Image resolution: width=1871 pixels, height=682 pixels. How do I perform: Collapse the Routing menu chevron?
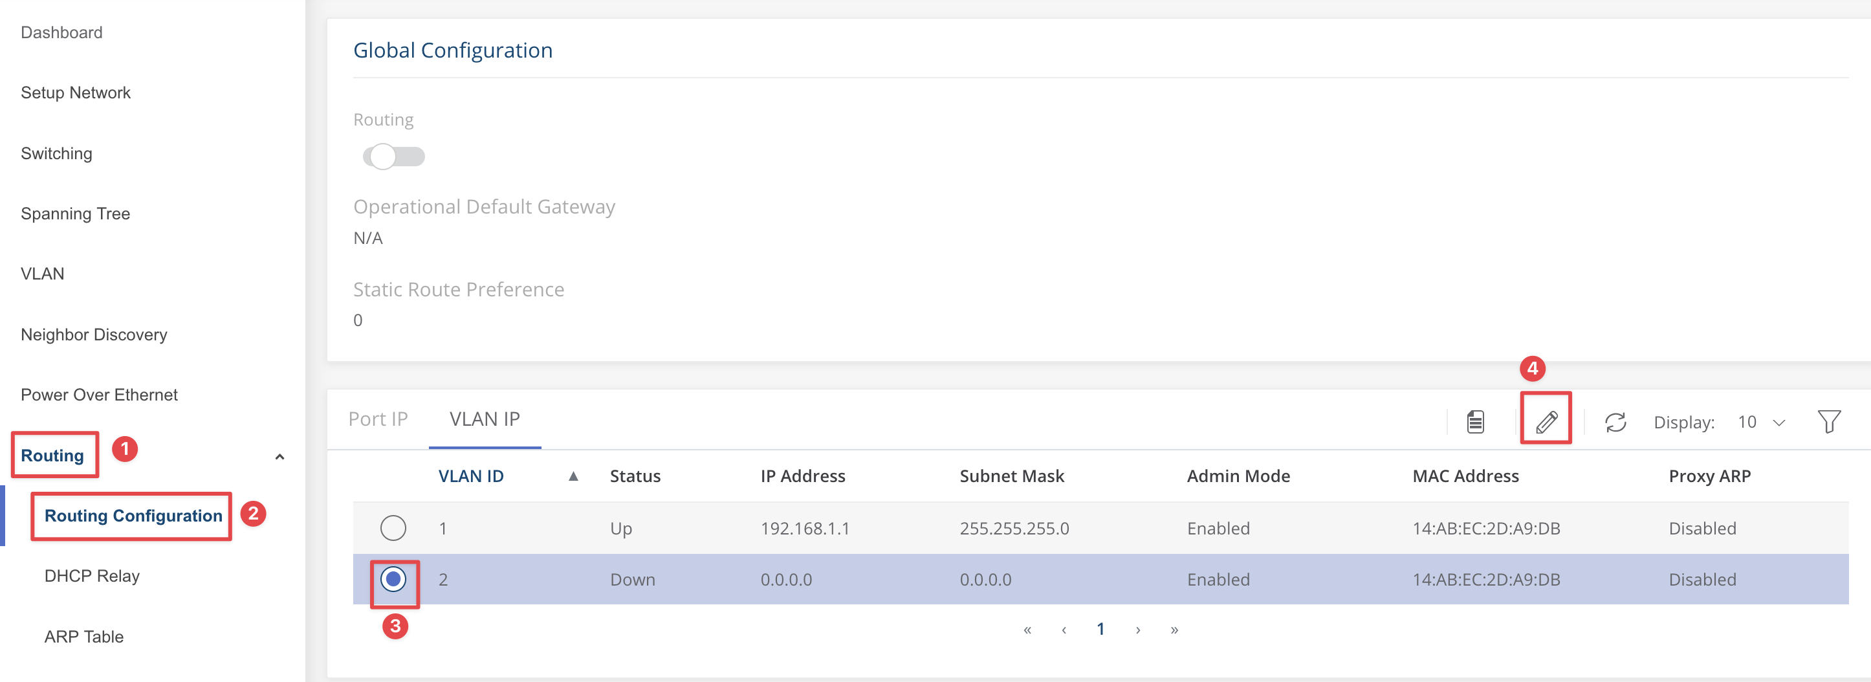coord(279,456)
